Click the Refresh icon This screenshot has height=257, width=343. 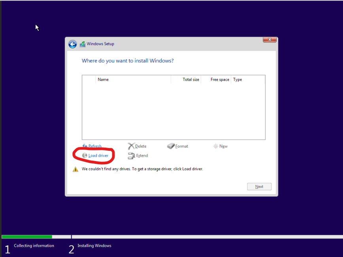[x=85, y=146]
